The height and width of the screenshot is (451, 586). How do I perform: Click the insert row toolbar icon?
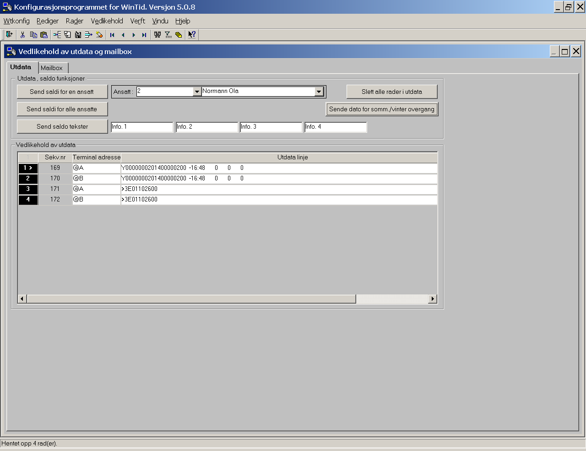(x=57, y=35)
